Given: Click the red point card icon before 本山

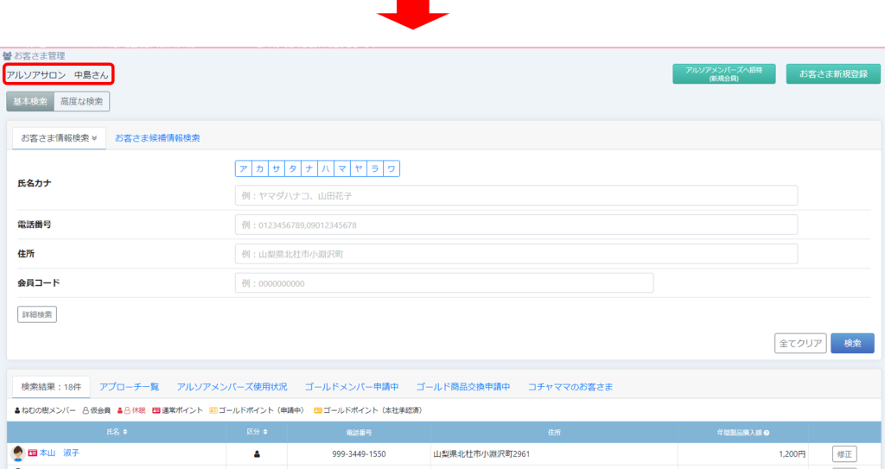Looking at the screenshot, I should click(x=33, y=453).
